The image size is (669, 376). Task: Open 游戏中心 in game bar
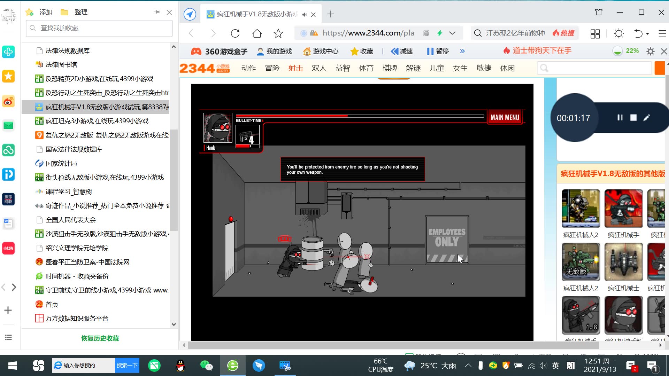pos(321,52)
